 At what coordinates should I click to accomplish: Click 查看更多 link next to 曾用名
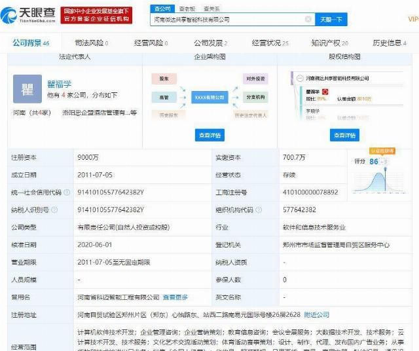pos(175,297)
